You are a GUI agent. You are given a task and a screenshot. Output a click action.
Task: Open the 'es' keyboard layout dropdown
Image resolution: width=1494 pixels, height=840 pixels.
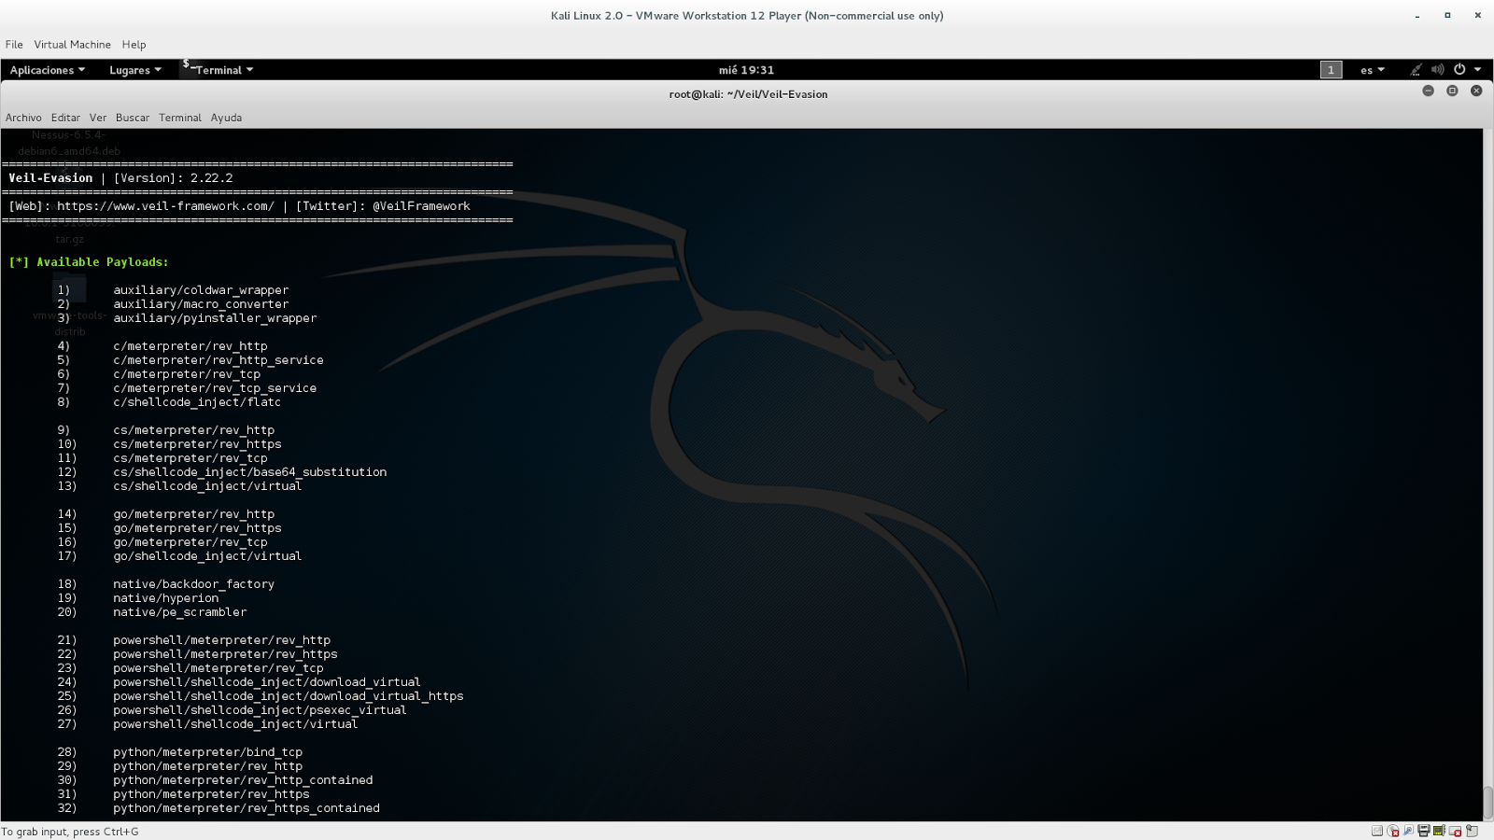coord(1373,70)
